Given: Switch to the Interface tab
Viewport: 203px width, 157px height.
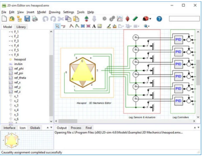Looking at the screenshot, I should pos(9,128).
